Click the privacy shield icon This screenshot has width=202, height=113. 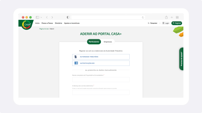68,17
